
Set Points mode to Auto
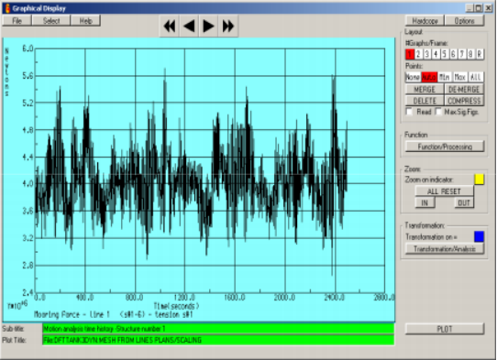point(429,77)
